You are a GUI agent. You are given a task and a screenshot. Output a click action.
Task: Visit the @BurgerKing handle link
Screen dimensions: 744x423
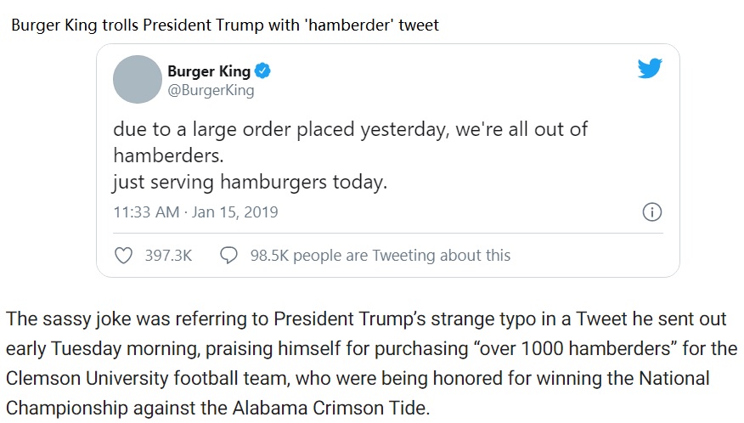point(211,90)
